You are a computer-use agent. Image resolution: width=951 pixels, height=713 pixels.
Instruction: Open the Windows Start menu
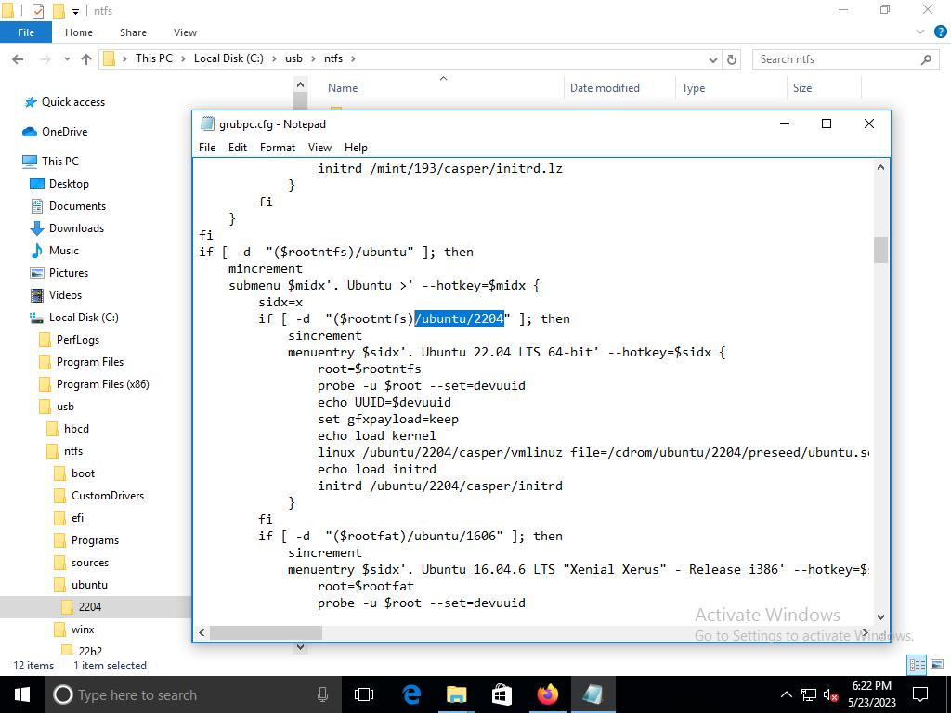(22, 694)
